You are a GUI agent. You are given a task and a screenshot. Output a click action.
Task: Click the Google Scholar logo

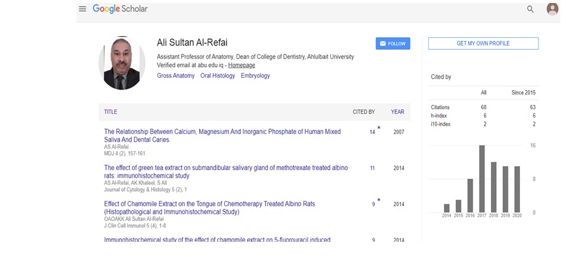120,9
